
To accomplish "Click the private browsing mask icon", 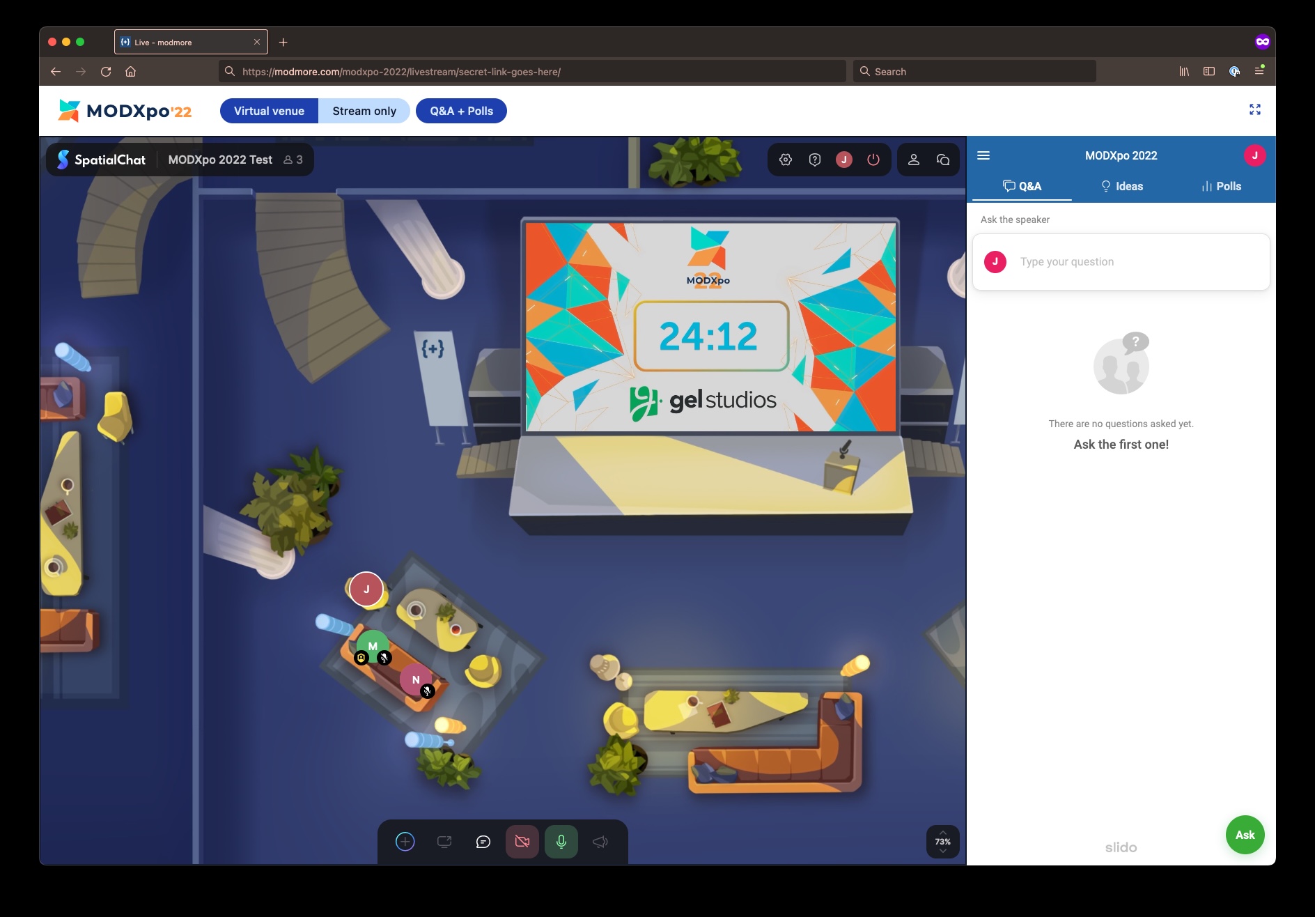I will coord(1263,42).
